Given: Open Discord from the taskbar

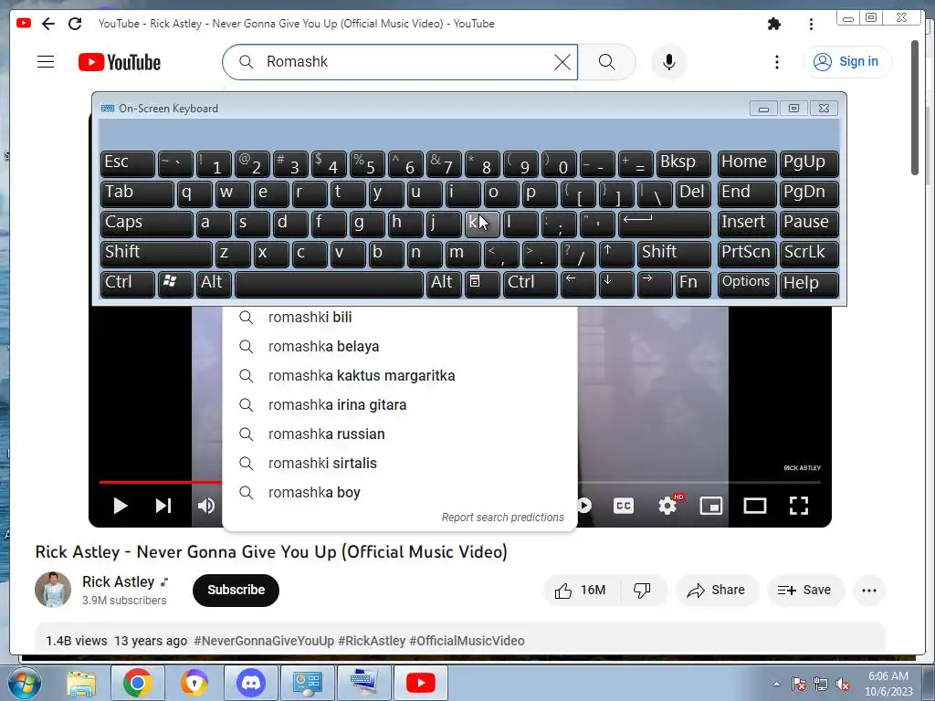Looking at the screenshot, I should click(x=250, y=683).
